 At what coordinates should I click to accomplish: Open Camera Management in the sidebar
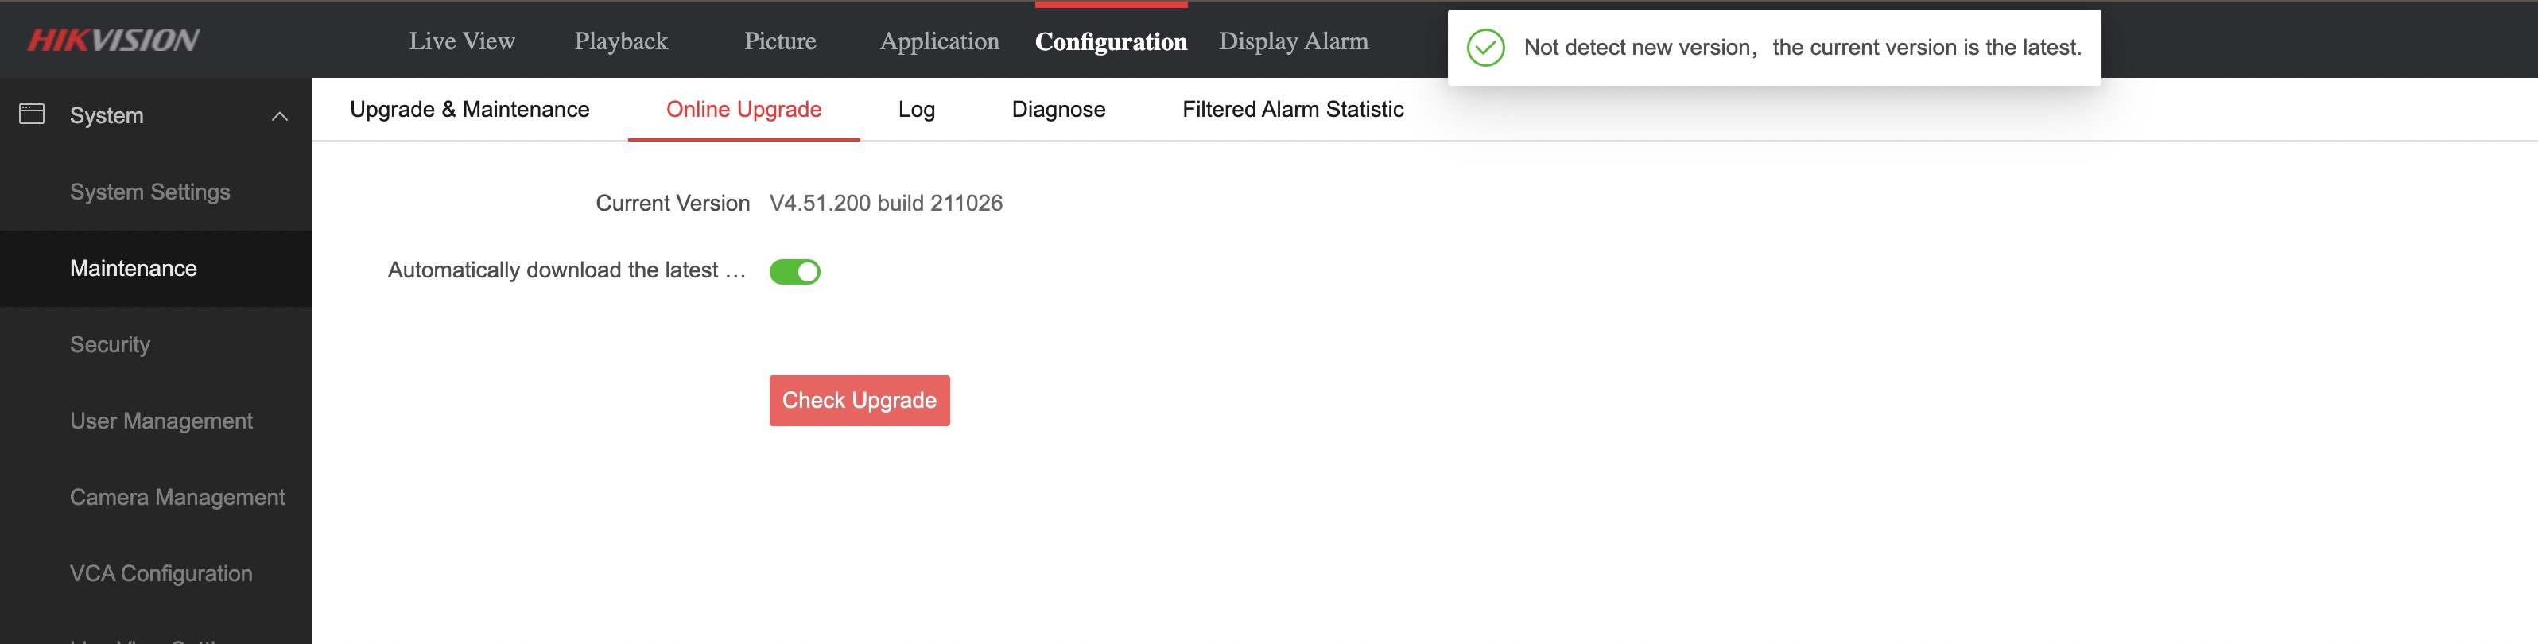[x=177, y=497]
